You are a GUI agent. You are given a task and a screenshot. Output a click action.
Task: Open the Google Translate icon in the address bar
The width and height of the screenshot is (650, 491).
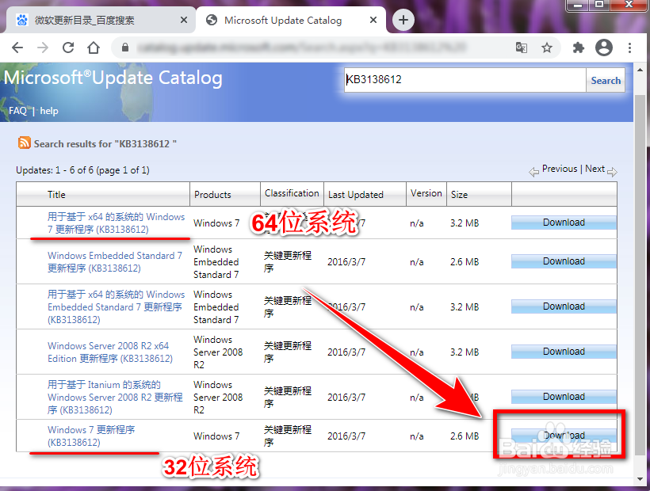(521, 48)
